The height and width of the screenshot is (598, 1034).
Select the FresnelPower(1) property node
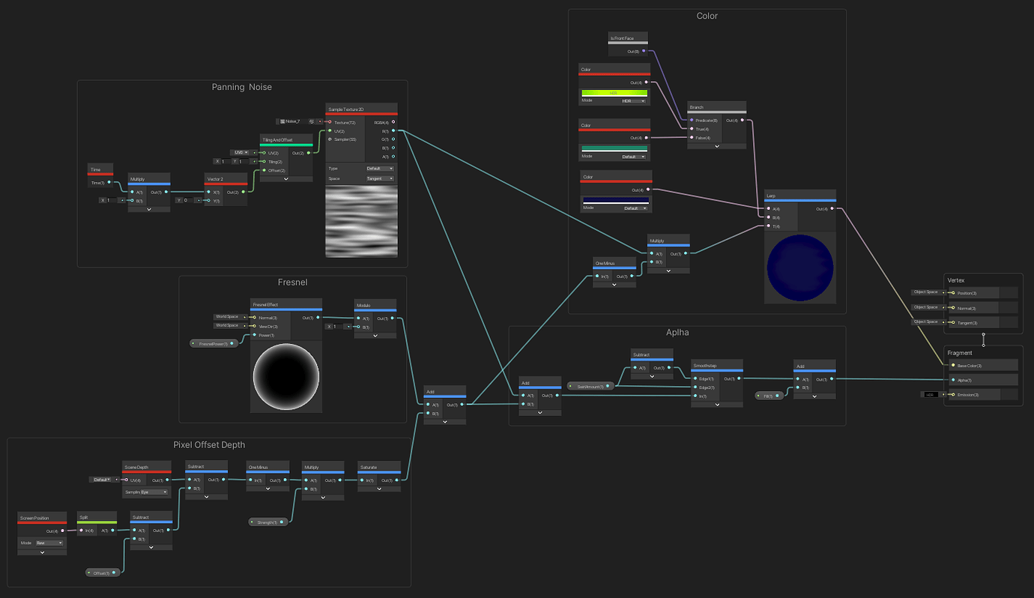[215, 342]
